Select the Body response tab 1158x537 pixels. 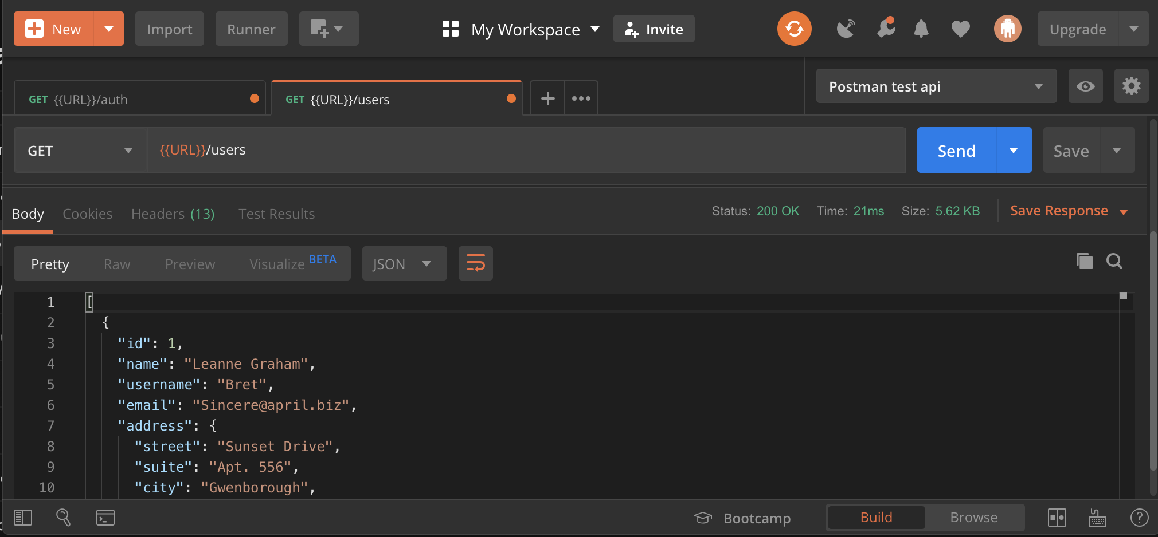[28, 214]
